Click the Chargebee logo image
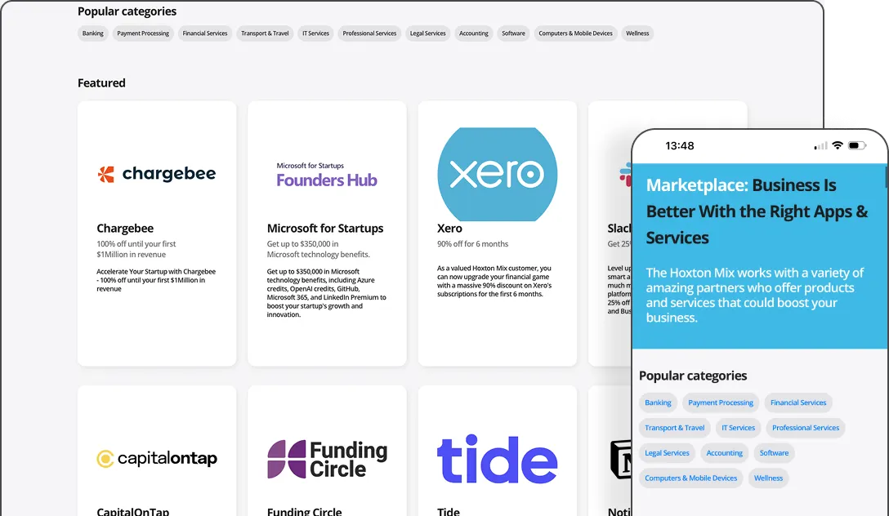Image resolution: width=889 pixels, height=516 pixels. 157,174
